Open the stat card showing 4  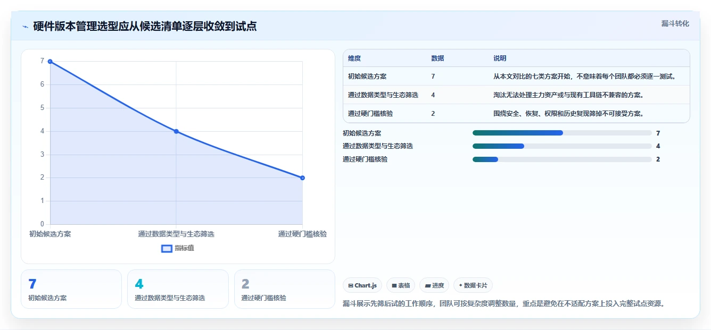pos(178,289)
